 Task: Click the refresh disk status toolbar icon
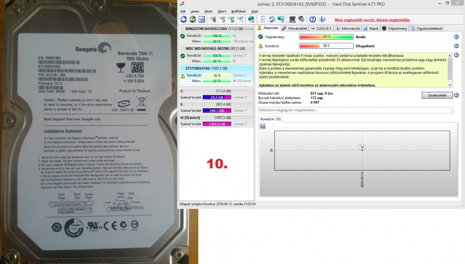pyautogui.click(x=183, y=19)
